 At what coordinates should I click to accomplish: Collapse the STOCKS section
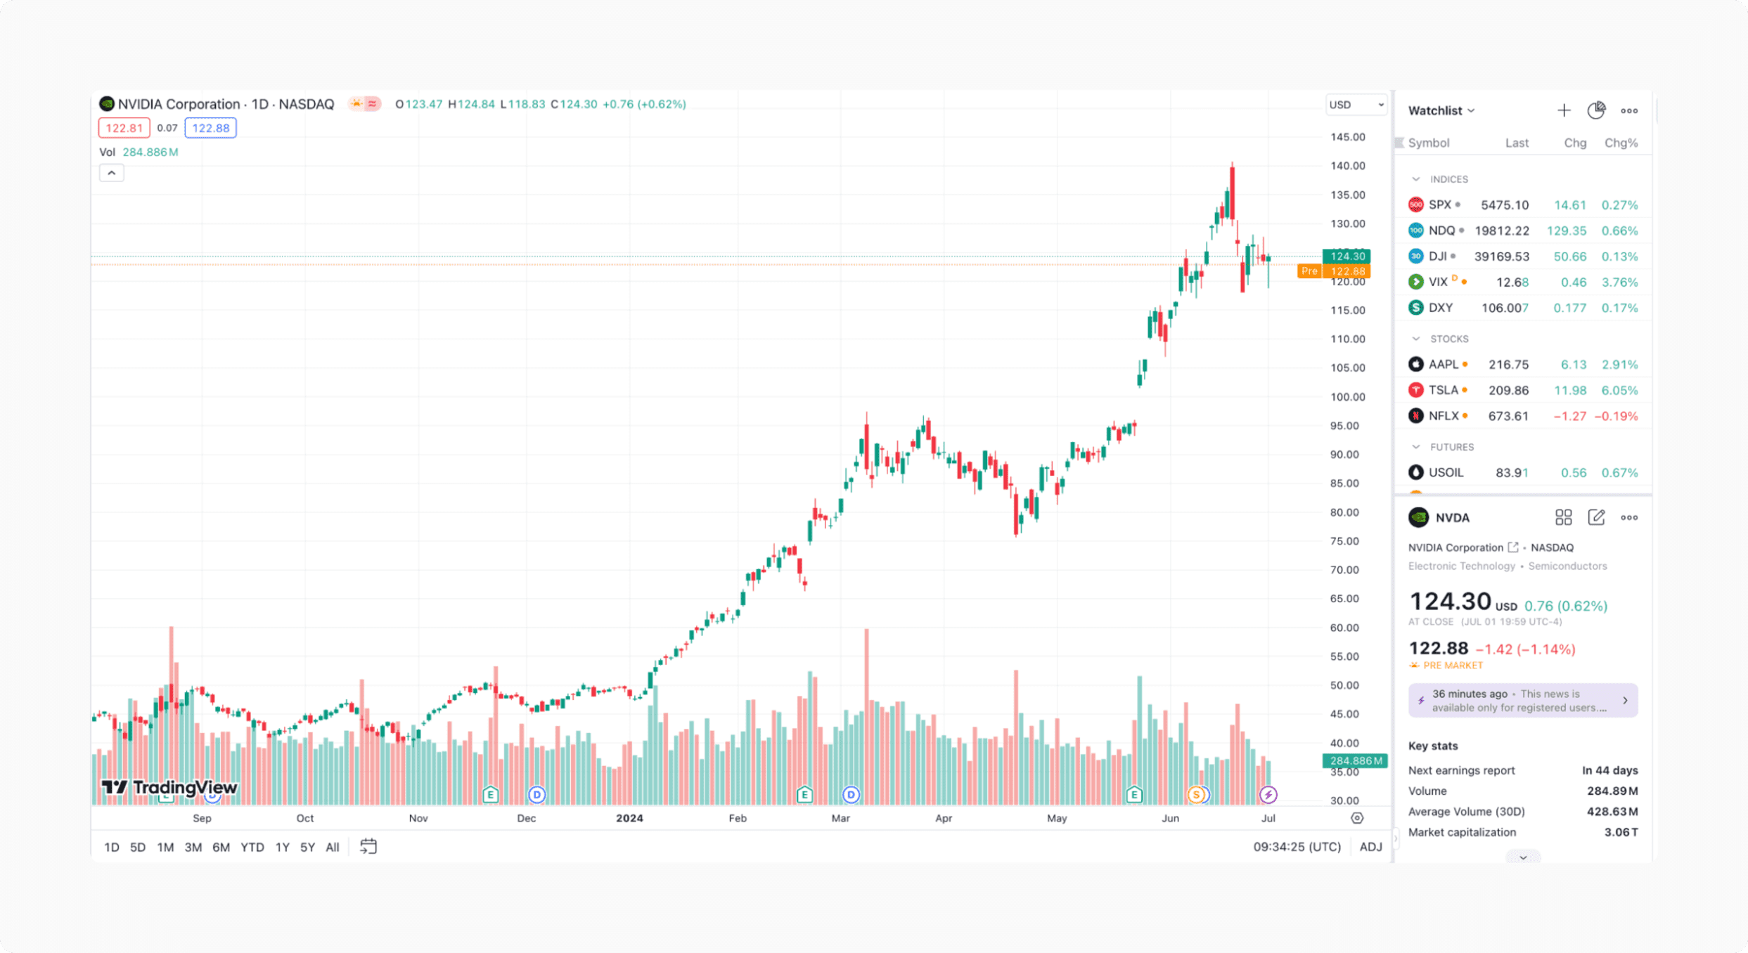pos(1415,338)
